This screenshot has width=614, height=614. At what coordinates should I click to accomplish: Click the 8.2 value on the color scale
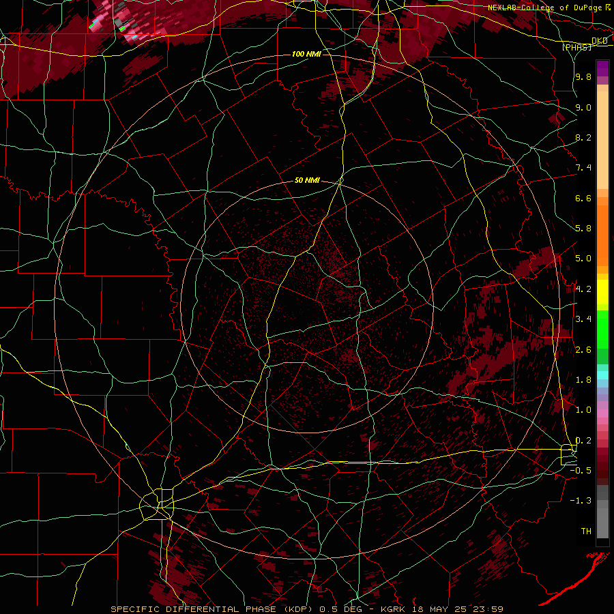pyautogui.click(x=583, y=138)
